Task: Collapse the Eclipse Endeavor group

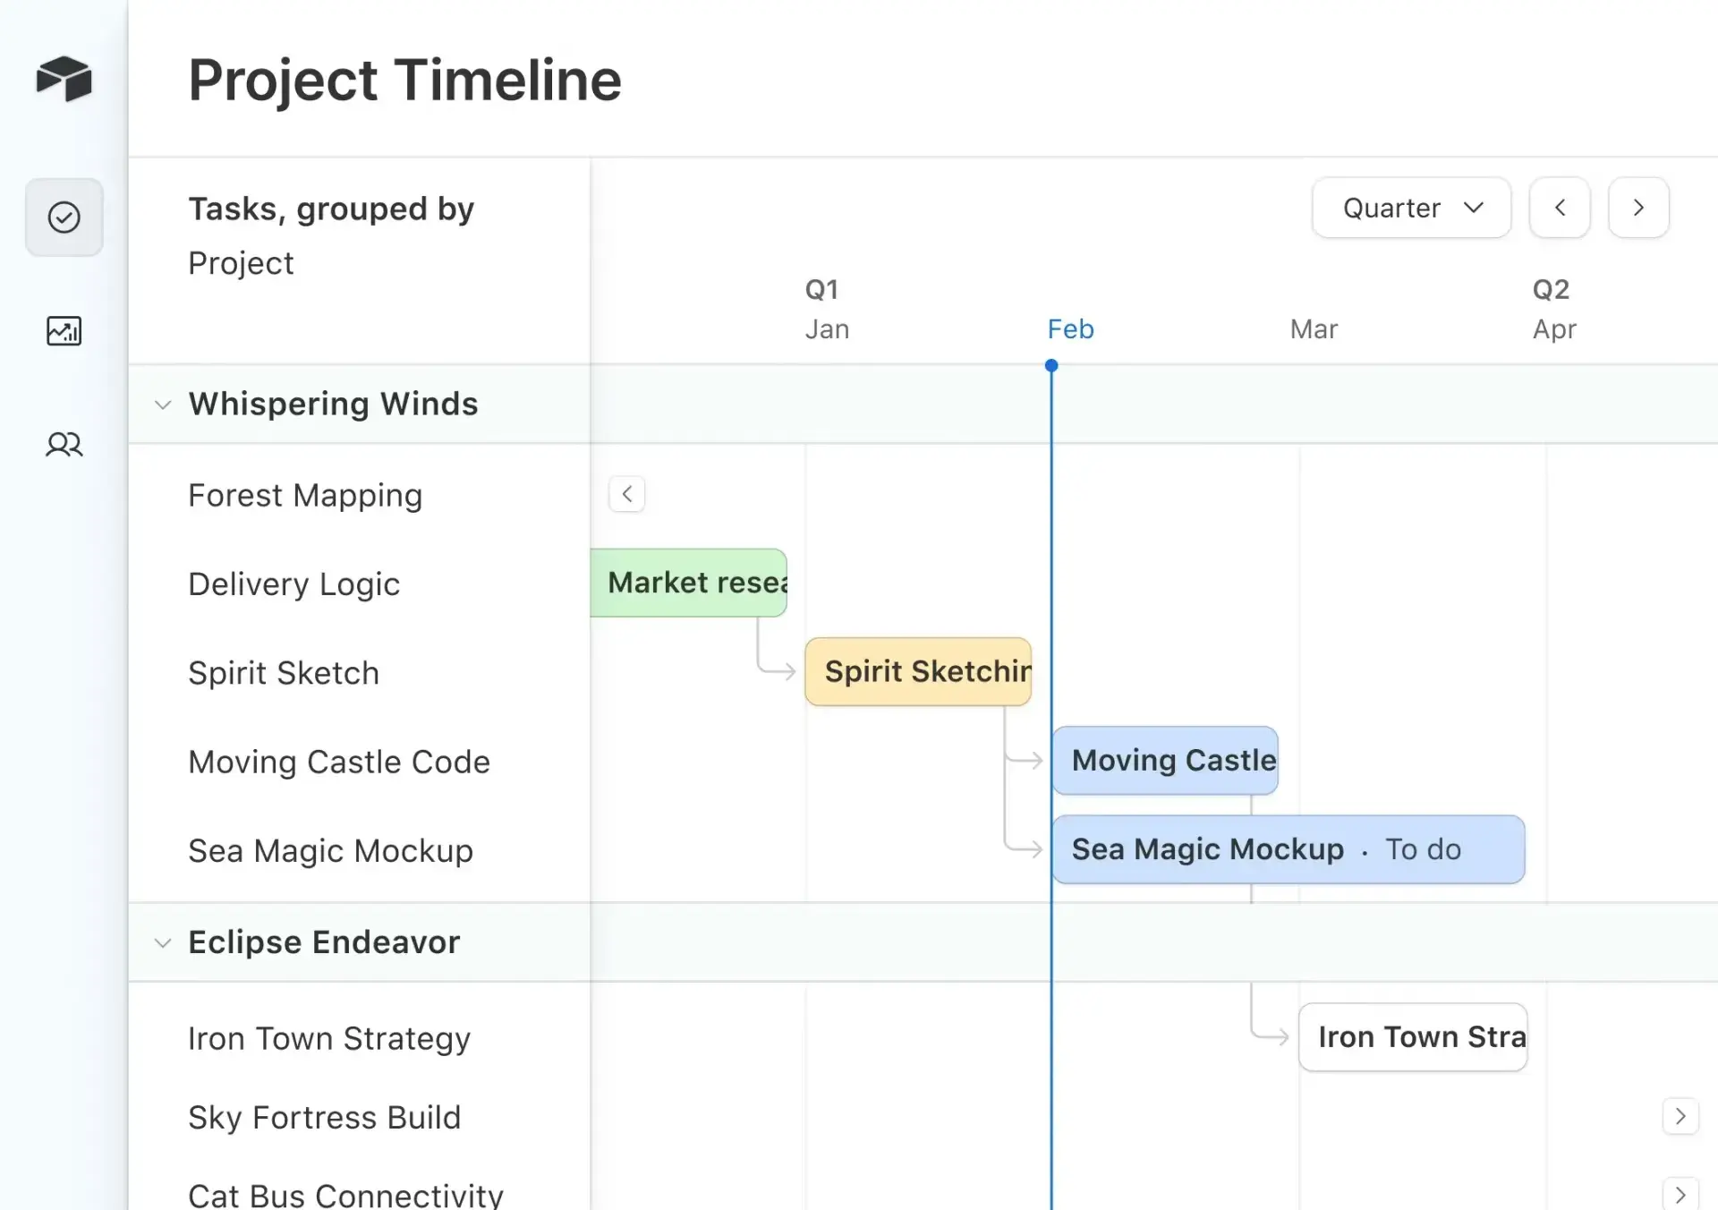Action: pyautogui.click(x=164, y=942)
